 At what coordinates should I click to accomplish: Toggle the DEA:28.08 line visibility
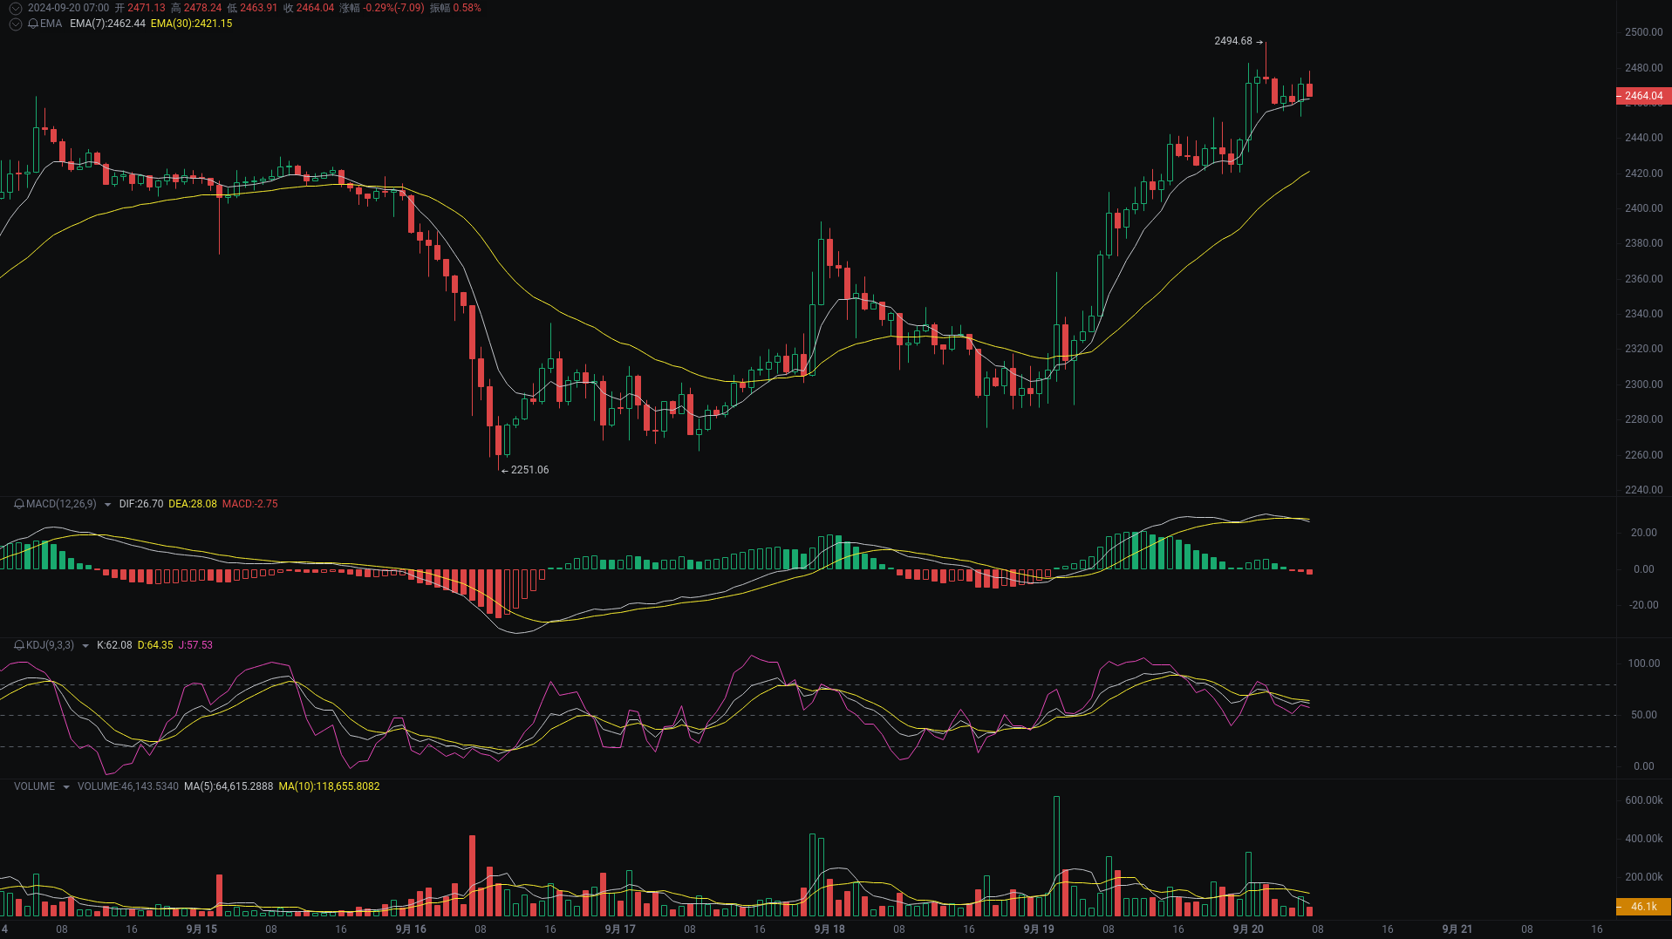(x=193, y=504)
